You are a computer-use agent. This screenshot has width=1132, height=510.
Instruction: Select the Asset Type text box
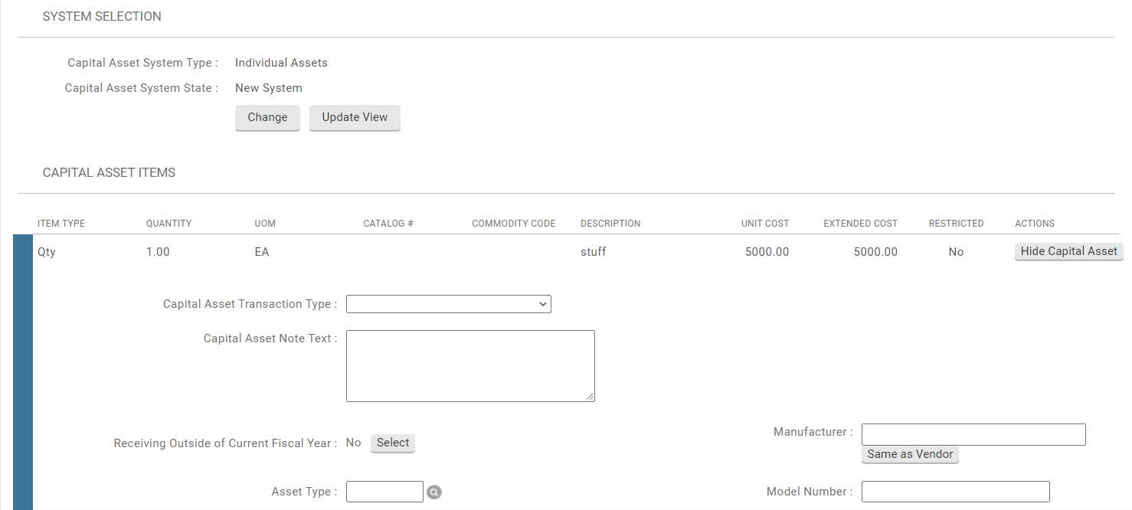[384, 492]
